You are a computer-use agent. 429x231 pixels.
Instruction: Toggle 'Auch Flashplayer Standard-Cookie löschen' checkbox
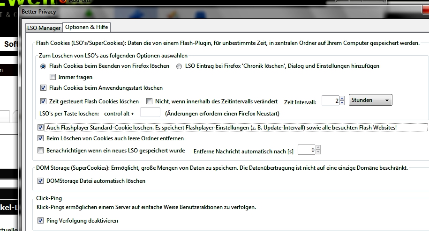(x=40, y=127)
